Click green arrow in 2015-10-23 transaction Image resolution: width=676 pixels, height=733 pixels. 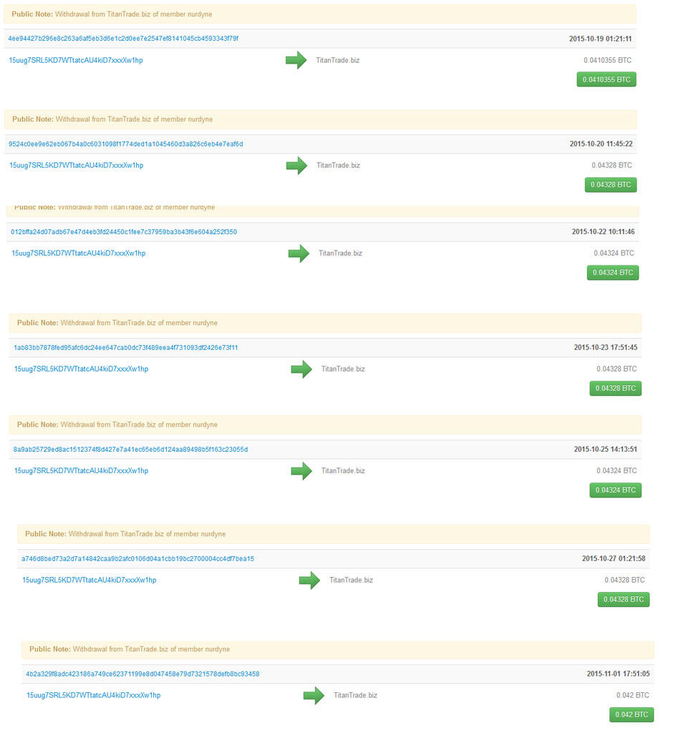(301, 369)
